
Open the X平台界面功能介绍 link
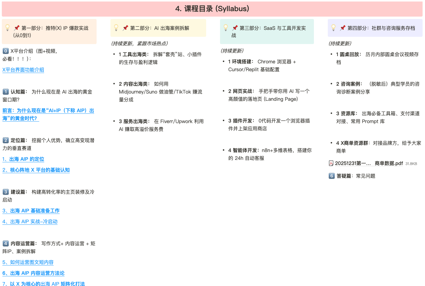(x=23, y=70)
